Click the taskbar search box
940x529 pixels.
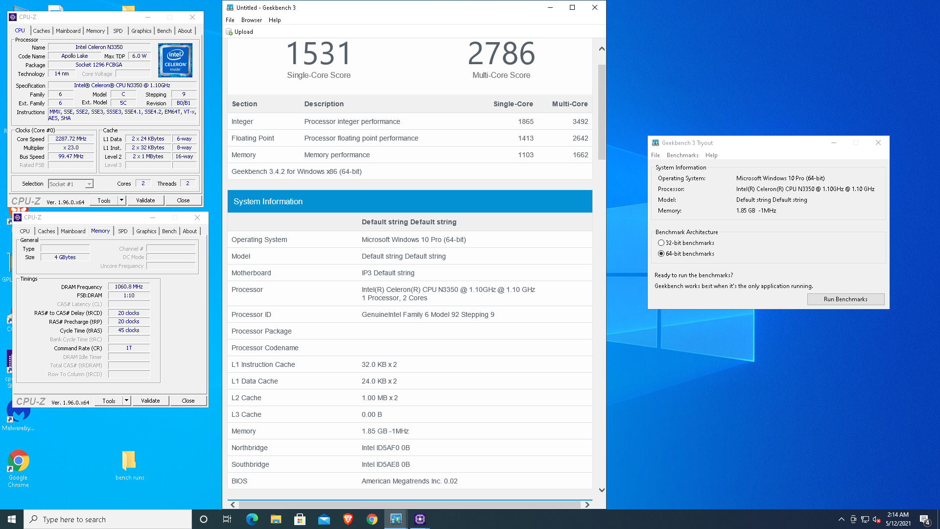coord(108,519)
